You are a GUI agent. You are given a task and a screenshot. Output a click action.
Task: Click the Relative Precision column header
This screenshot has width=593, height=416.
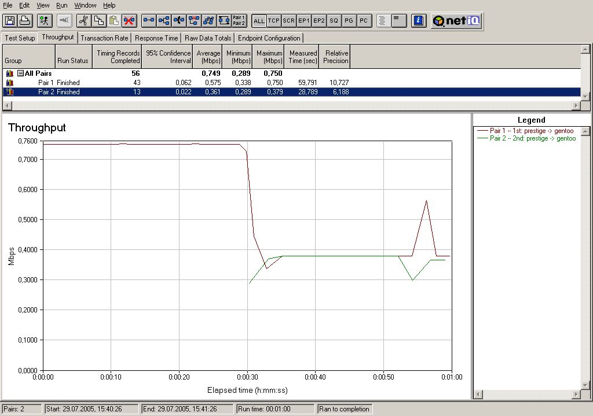(335, 57)
